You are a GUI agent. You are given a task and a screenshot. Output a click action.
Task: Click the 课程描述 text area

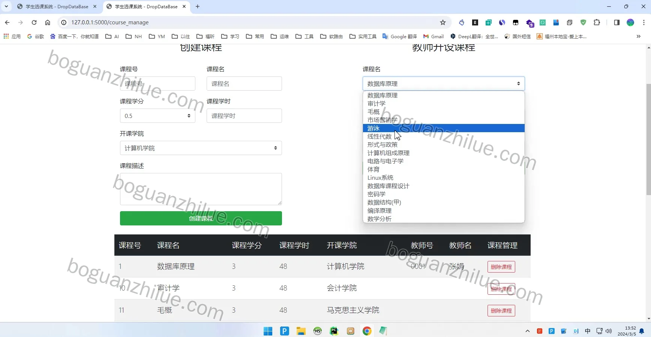click(201, 189)
